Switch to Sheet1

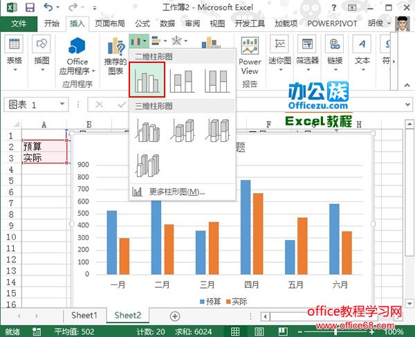[84, 316]
